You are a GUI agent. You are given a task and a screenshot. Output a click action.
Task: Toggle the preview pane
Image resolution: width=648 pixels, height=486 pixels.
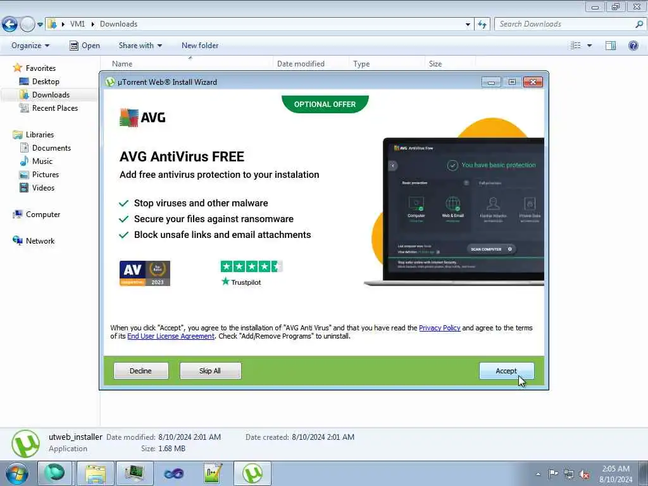pyautogui.click(x=611, y=46)
